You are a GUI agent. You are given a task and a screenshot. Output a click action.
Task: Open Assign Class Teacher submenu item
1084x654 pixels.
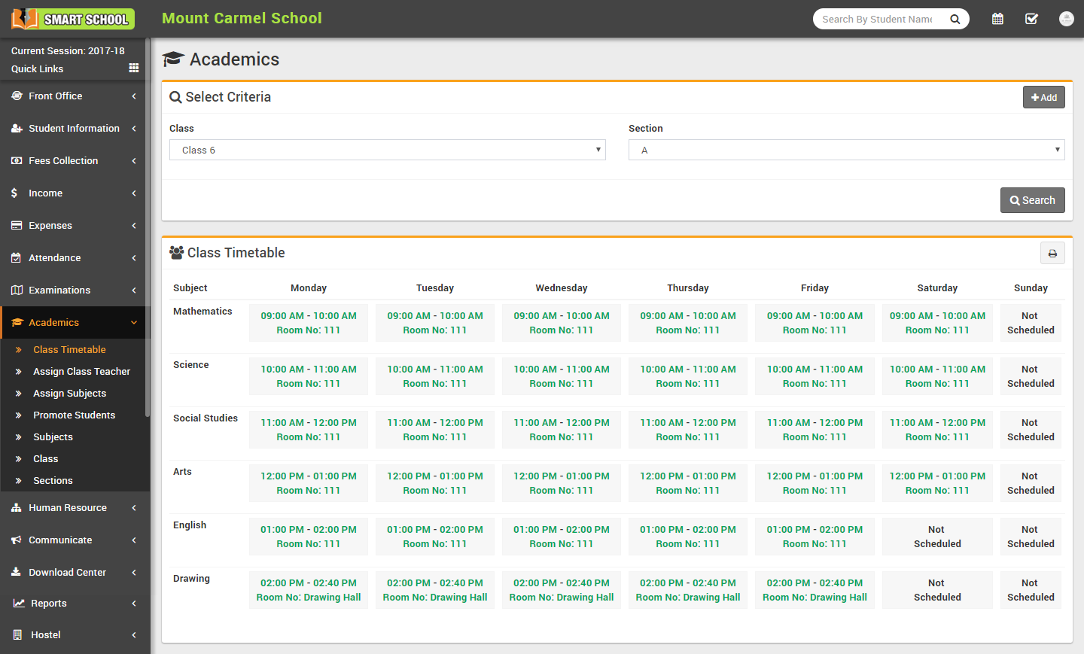pyautogui.click(x=81, y=372)
